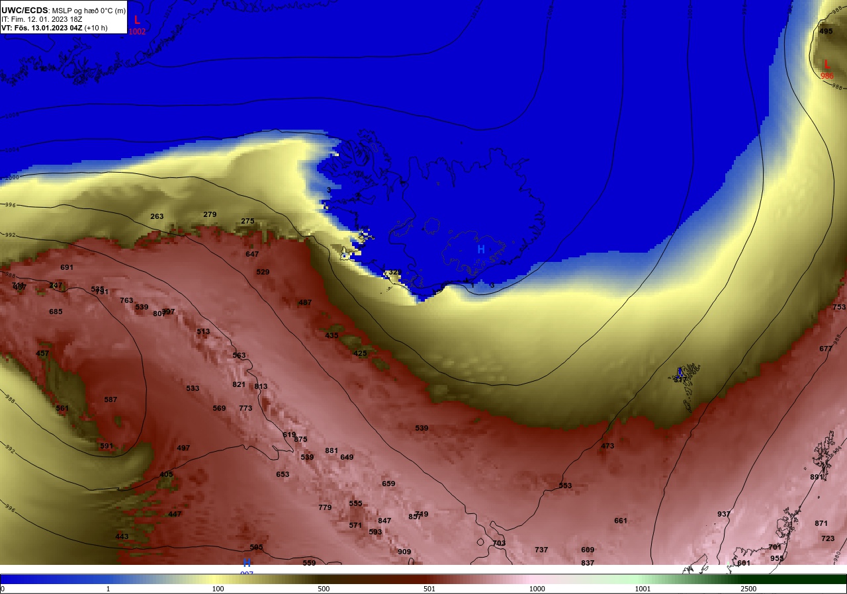The width and height of the screenshot is (847, 594).
Task: Click the height value 875 on the map
Action: coord(300,440)
